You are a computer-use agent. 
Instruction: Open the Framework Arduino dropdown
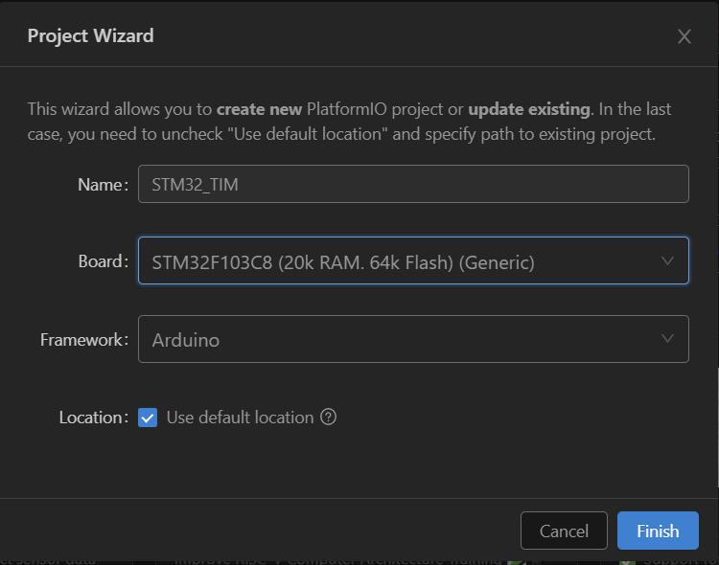click(x=412, y=339)
